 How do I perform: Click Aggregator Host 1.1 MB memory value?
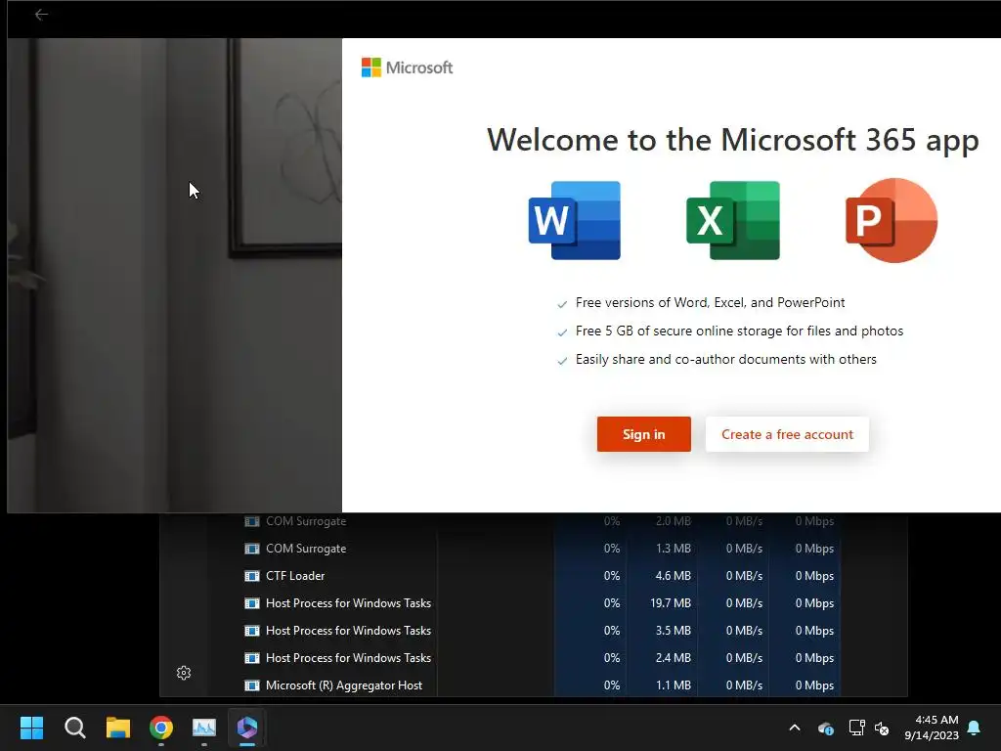[x=673, y=685]
